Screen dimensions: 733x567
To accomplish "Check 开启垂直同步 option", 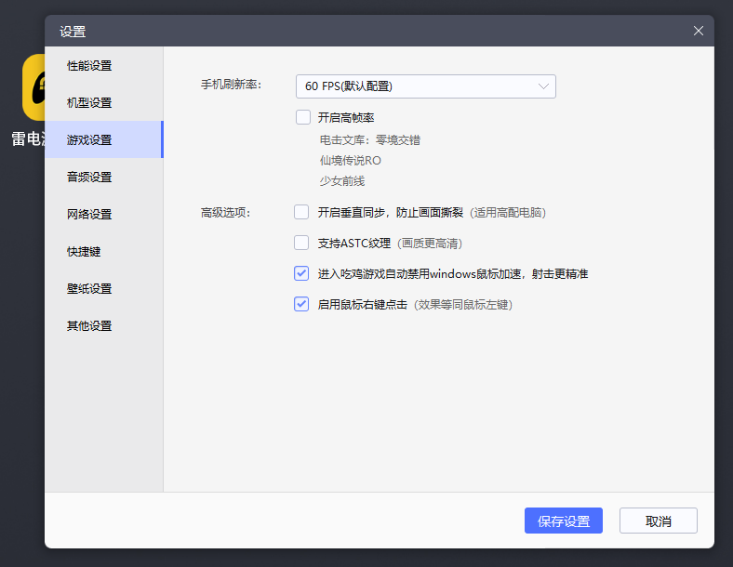I will (x=301, y=212).
